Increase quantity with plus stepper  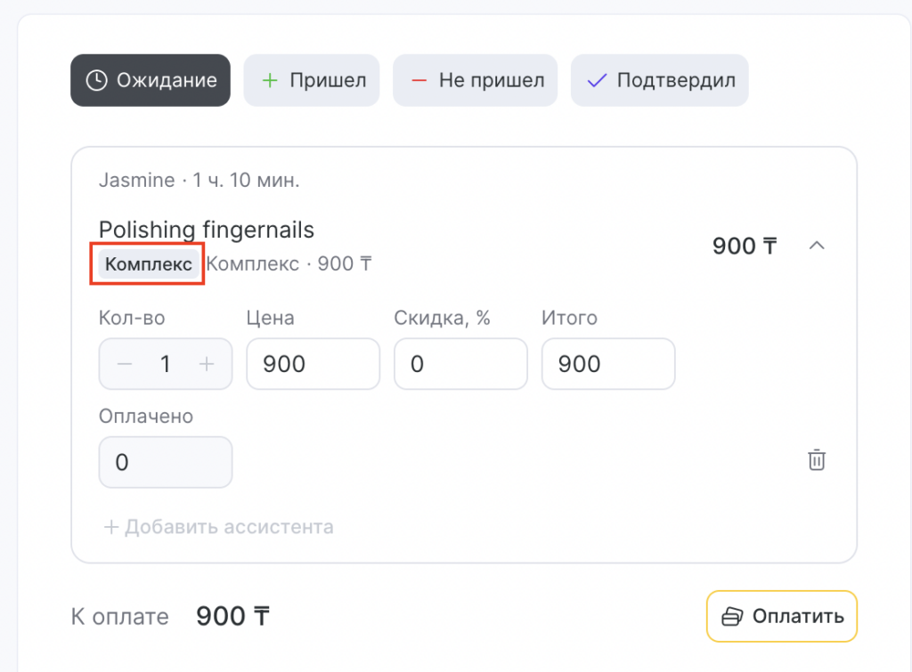(x=207, y=364)
